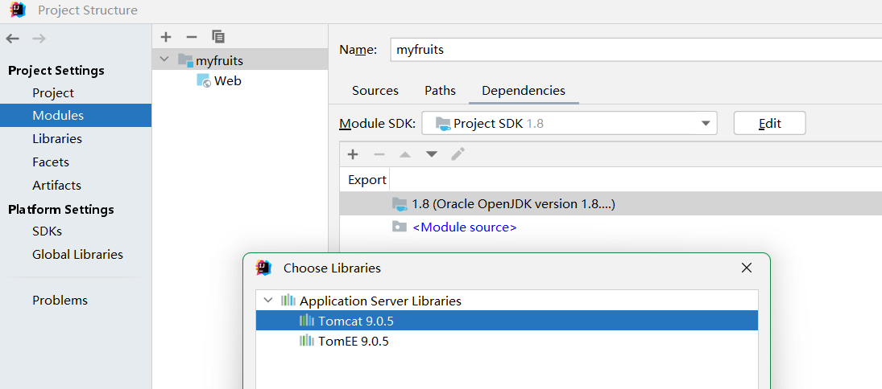This screenshot has width=882, height=389.
Task: Click the JDK 1.8 folder icon in dependencies
Action: [400, 204]
